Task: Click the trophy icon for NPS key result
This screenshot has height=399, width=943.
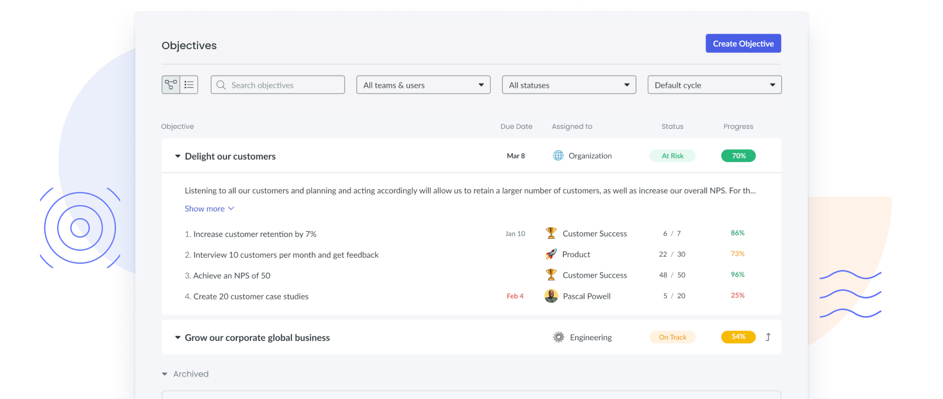Action: point(551,275)
